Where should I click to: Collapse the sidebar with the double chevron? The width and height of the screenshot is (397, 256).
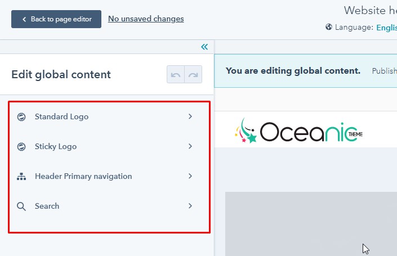point(204,47)
